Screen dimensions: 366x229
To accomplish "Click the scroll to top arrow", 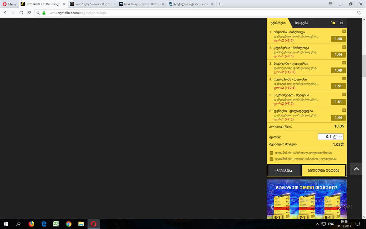I will coord(356,169).
